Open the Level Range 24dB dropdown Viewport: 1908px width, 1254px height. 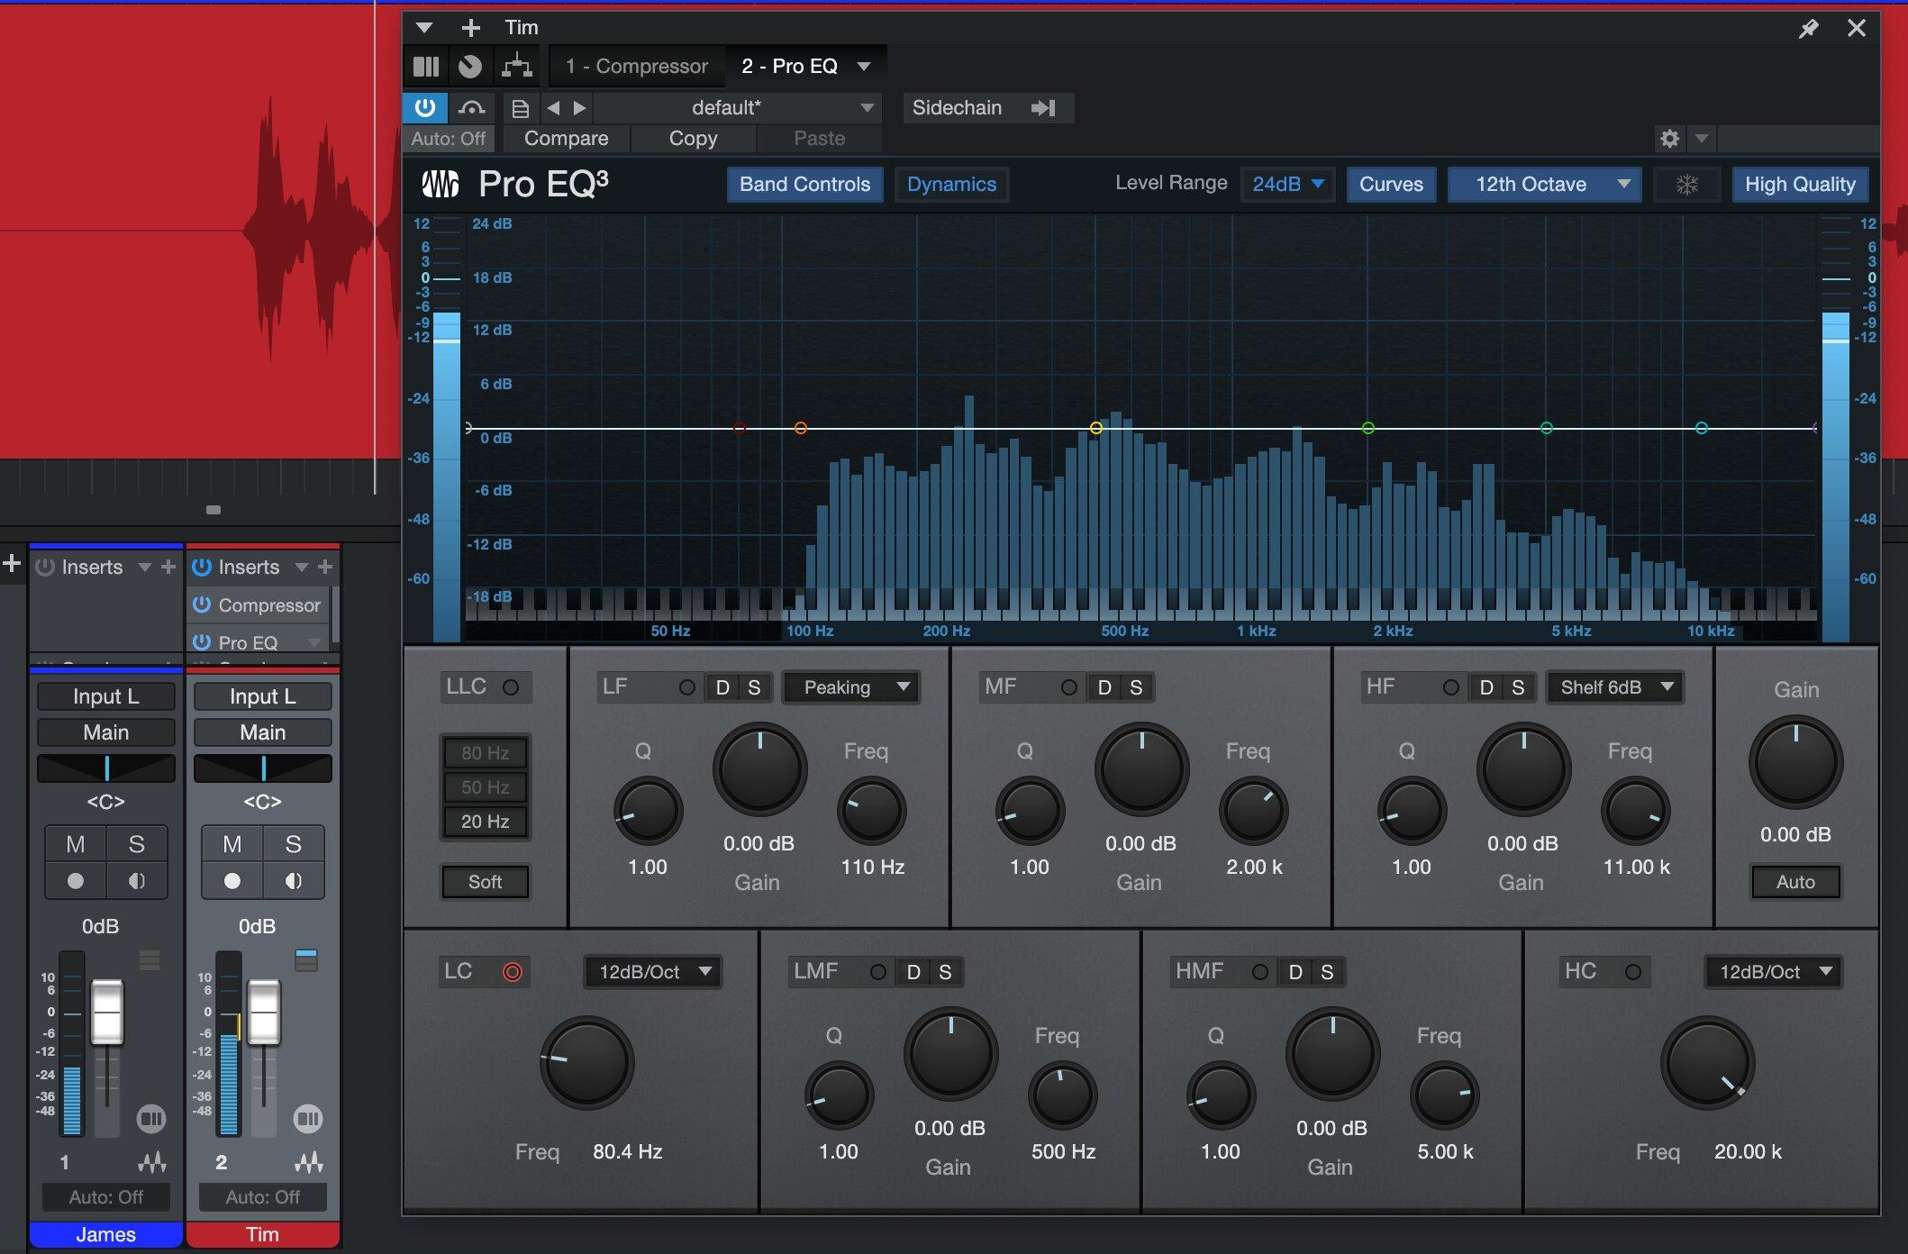pyautogui.click(x=1286, y=185)
